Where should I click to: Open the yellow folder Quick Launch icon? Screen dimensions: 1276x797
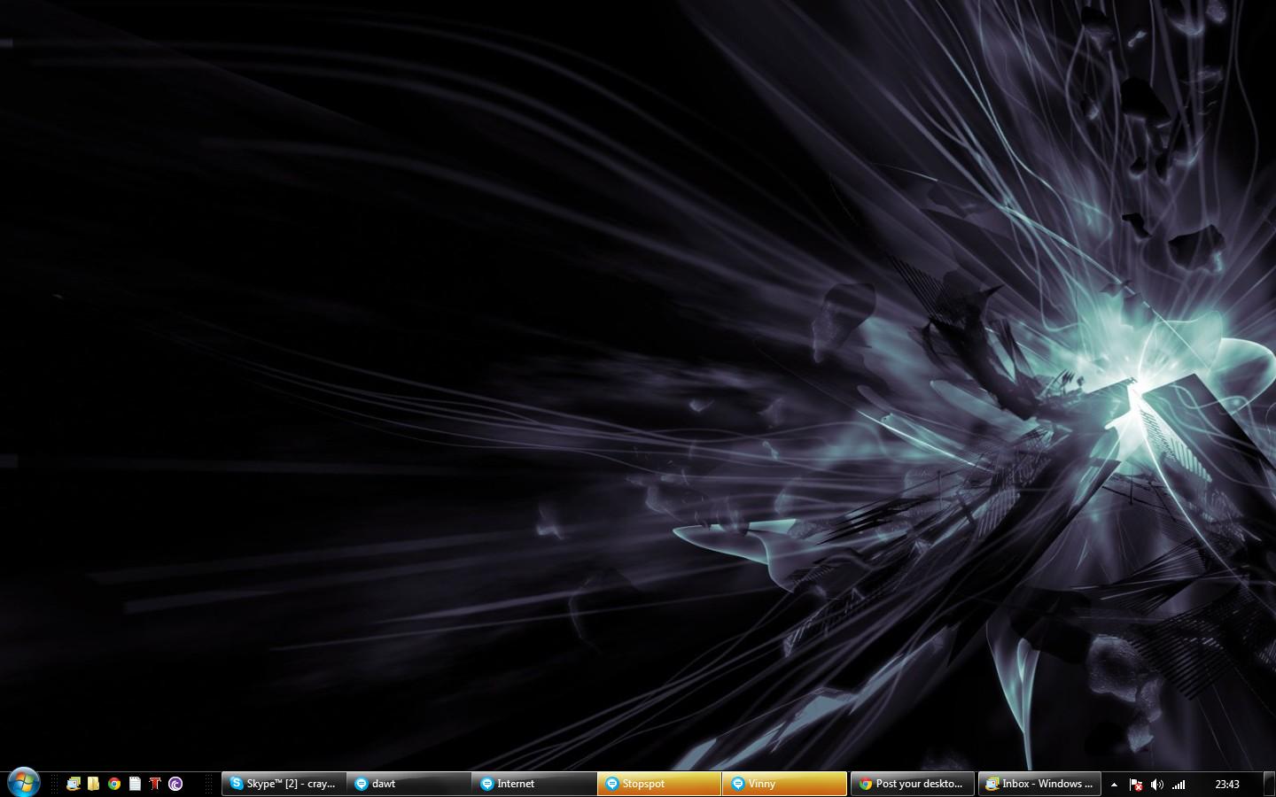click(x=94, y=784)
